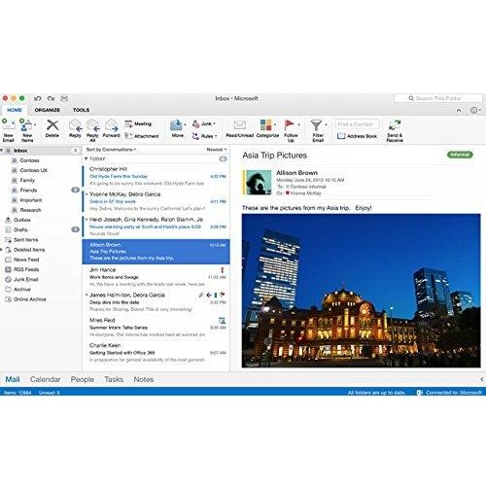
Task: Delete the selected message
Action: (x=52, y=128)
